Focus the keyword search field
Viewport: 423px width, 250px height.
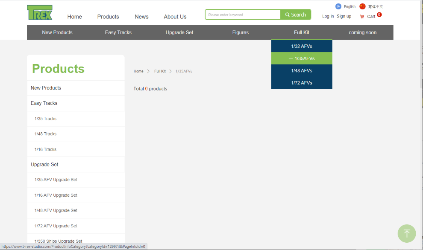pos(243,15)
